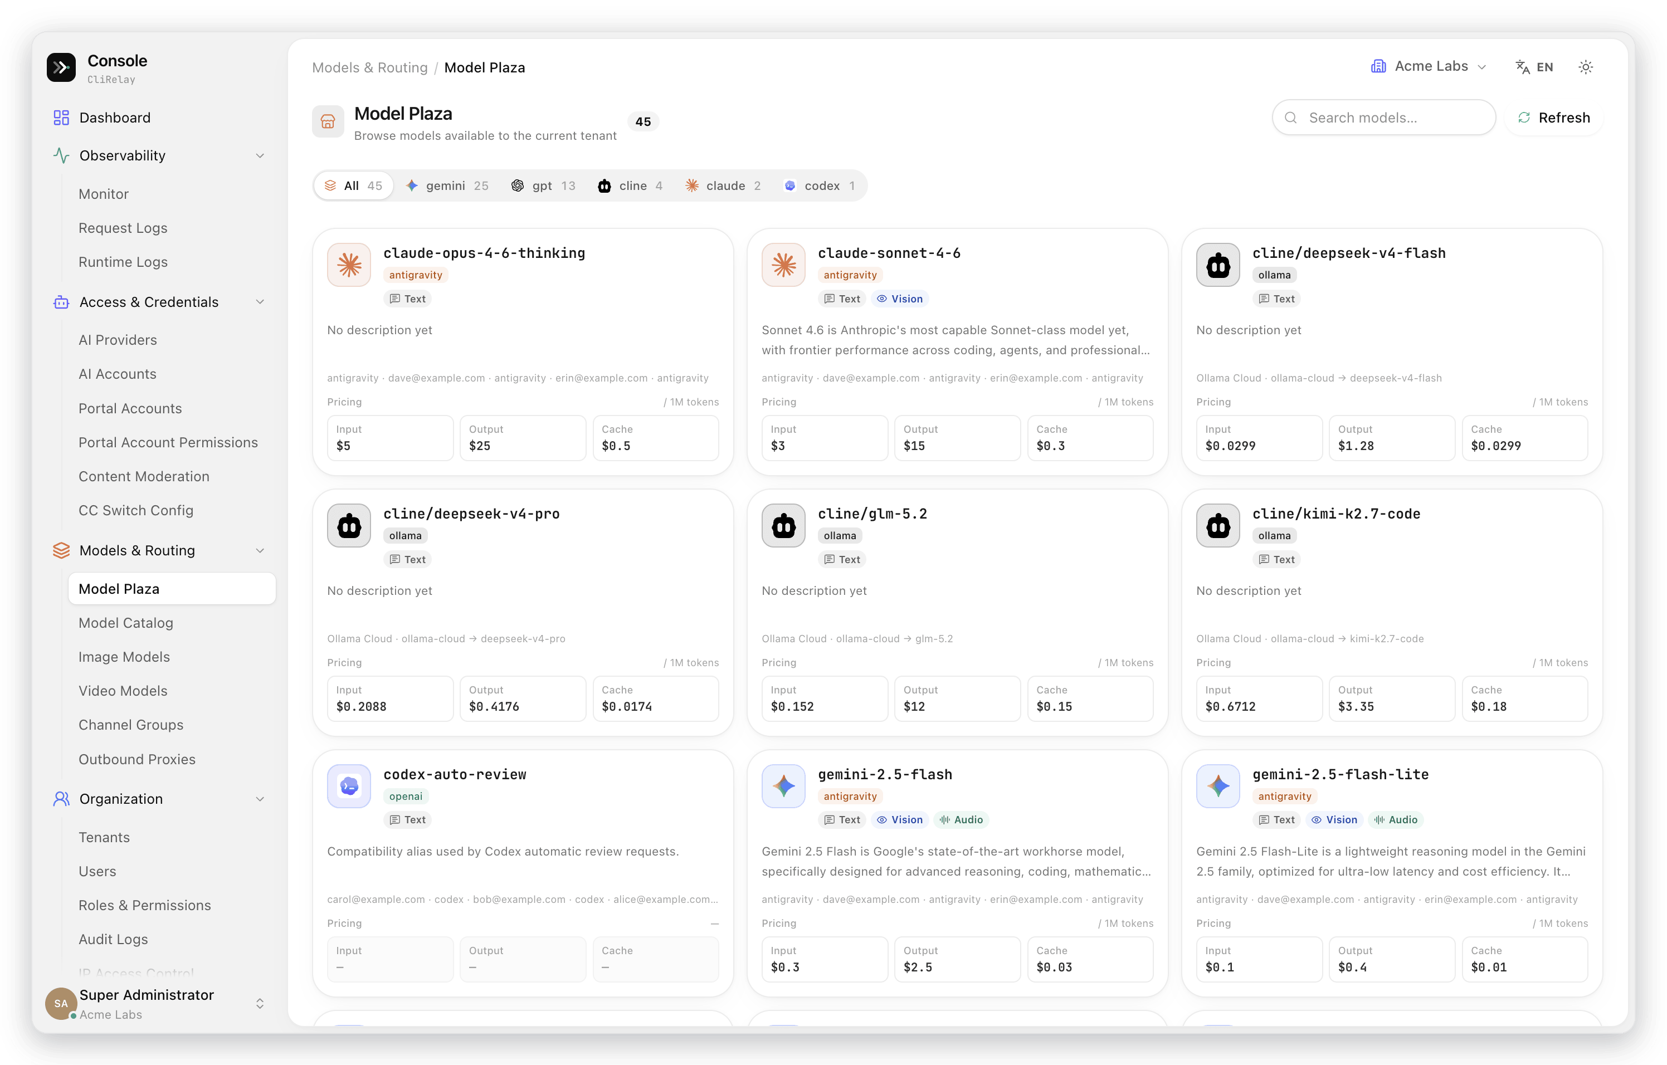Open Video Models page
The width and height of the screenshot is (1667, 1065).
pos(123,691)
